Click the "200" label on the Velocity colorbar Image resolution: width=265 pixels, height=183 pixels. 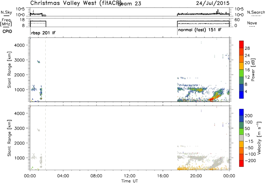coord(249,116)
